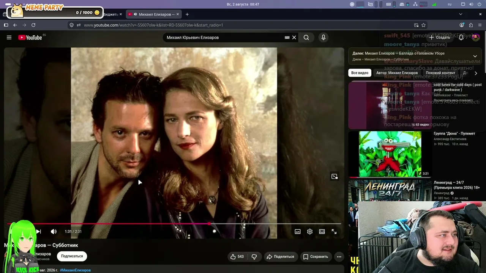The width and height of the screenshot is (486, 273).
Task: Dislike the Субботник video
Action: [254, 257]
